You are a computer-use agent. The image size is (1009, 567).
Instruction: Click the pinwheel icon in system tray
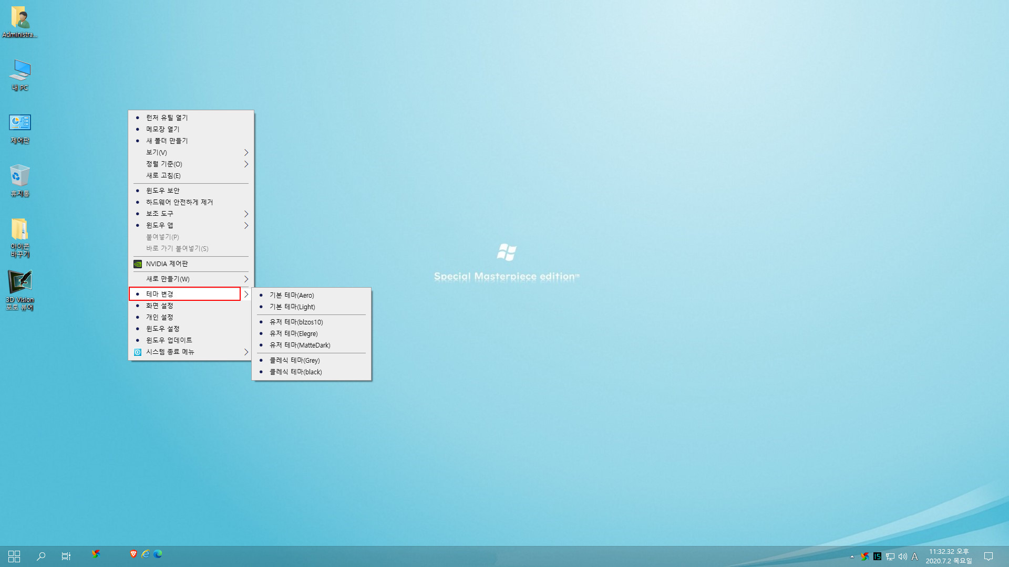[864, 556]
